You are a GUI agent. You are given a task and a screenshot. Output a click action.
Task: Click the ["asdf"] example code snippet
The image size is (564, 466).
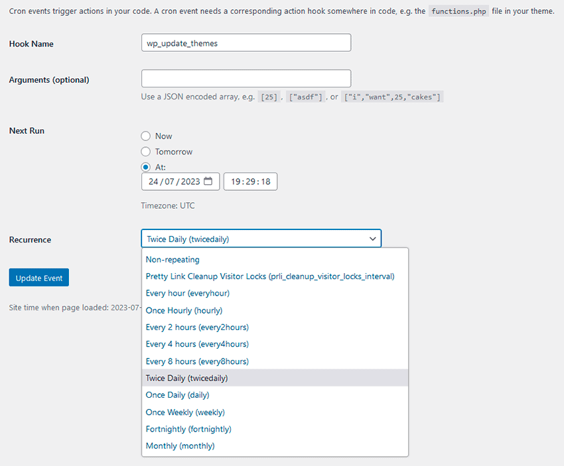click(x=306, y=97)
